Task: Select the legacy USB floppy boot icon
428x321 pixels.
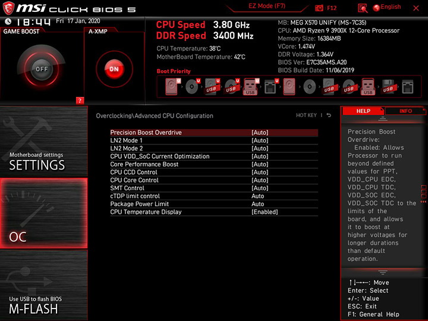Action: coord(388,87)
